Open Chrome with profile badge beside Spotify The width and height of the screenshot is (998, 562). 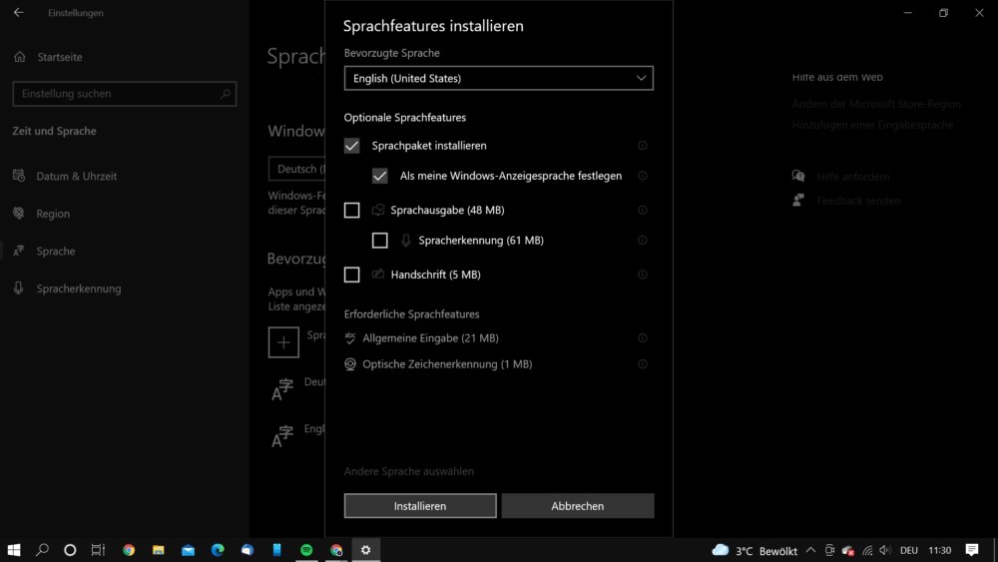pyautogui.click(x=336, y=550)
